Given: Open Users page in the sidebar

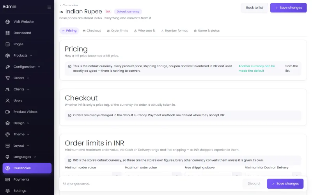Looking at the screenshot, I should point(27,101).
